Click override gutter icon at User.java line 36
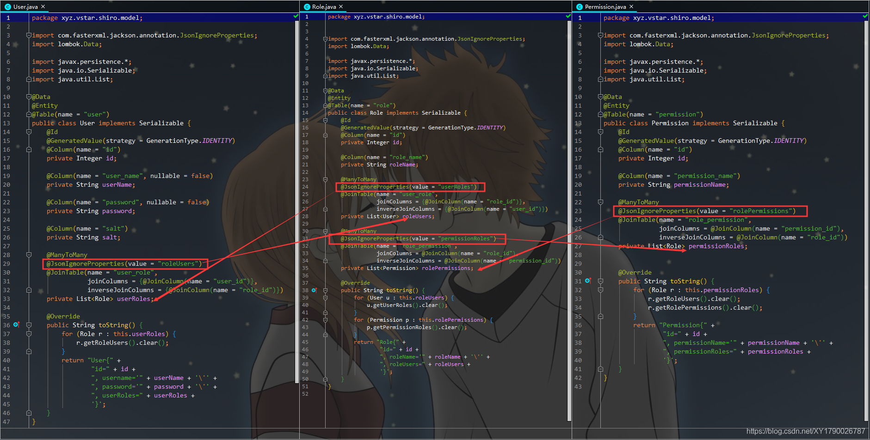This screenshot has height=440, width=870. click(17, 325)
